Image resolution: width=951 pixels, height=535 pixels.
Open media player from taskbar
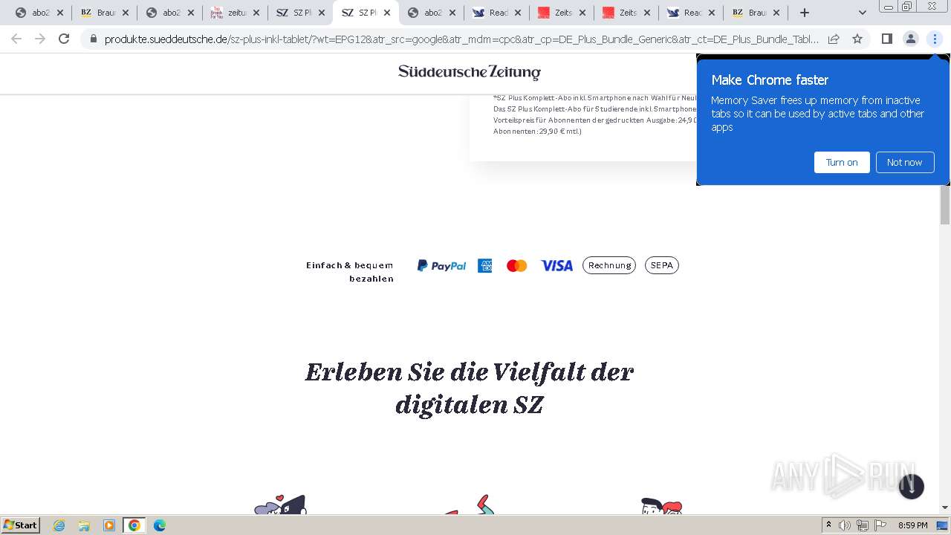(109, 525)
